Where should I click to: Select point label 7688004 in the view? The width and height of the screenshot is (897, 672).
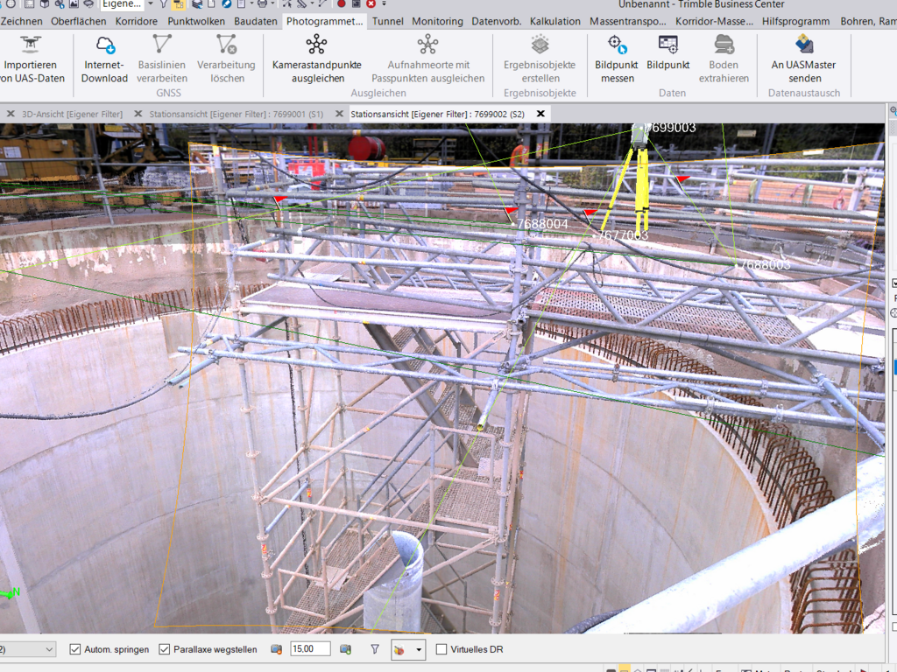(x=542, y=224)
